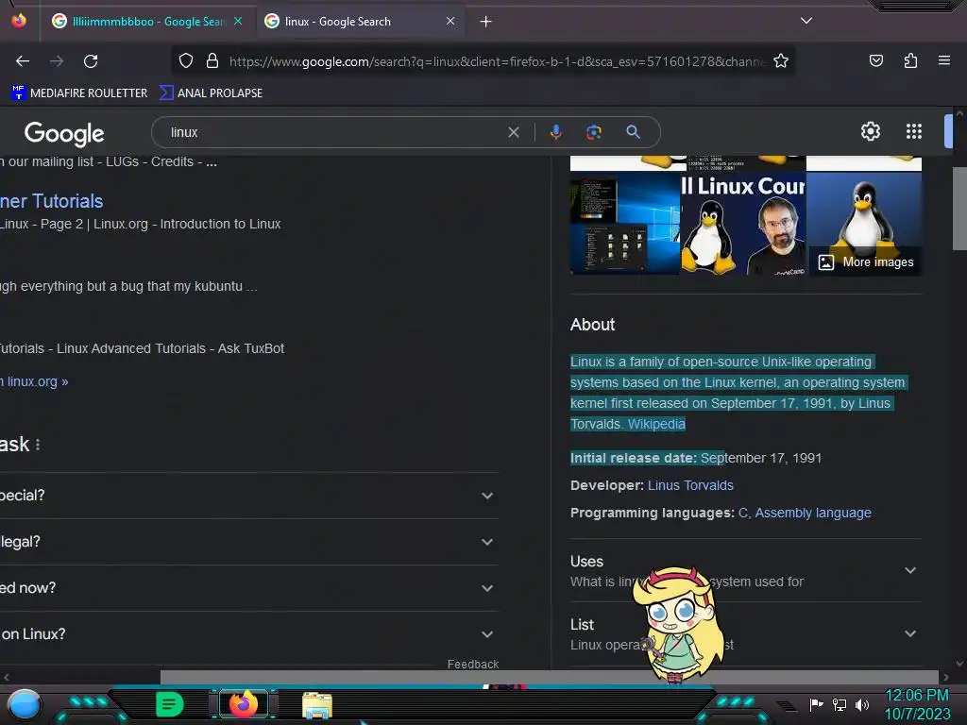Open the Linux Course thumbnail image

click(743, 223)
